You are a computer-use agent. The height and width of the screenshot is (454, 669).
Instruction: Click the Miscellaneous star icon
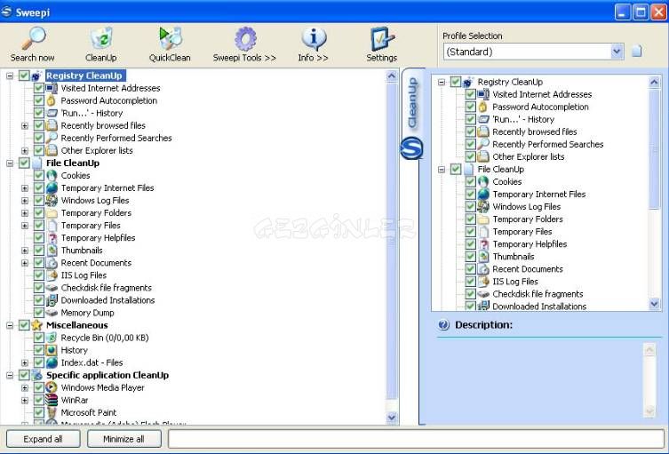36,325
